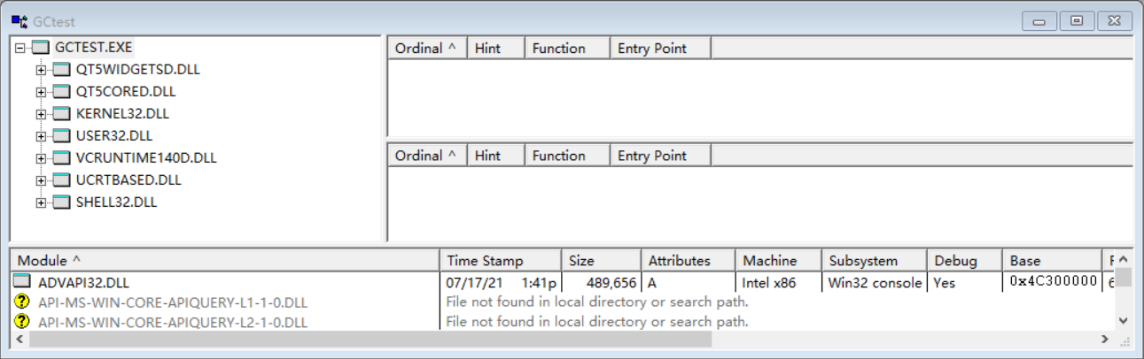Viewport: 1144px width, 359px height.
Task: Select GCTEST.EXE in the tree
Action: point(94,47)
